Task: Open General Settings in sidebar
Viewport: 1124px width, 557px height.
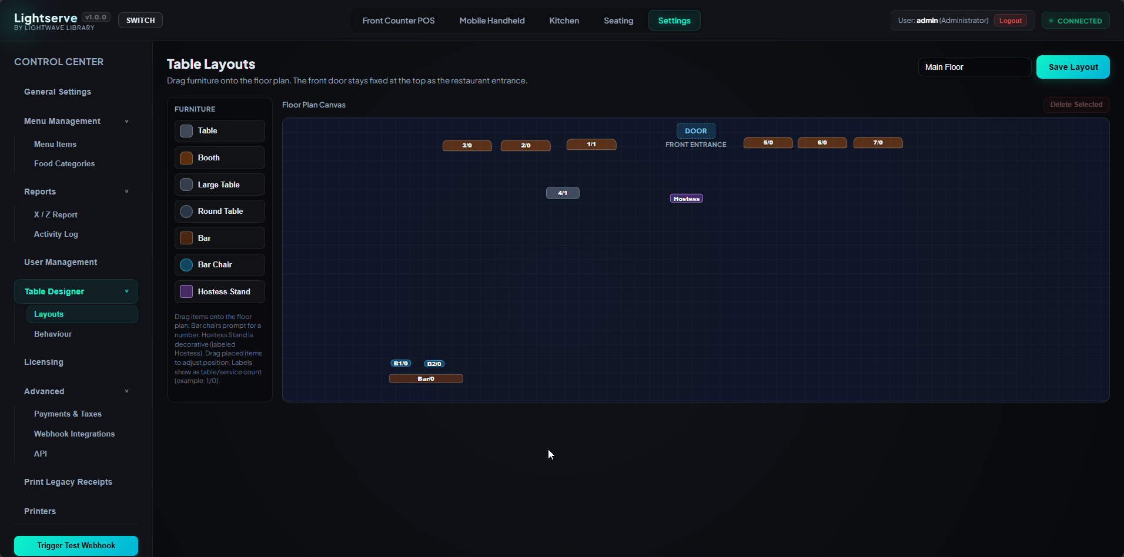Action: [58, 92]
